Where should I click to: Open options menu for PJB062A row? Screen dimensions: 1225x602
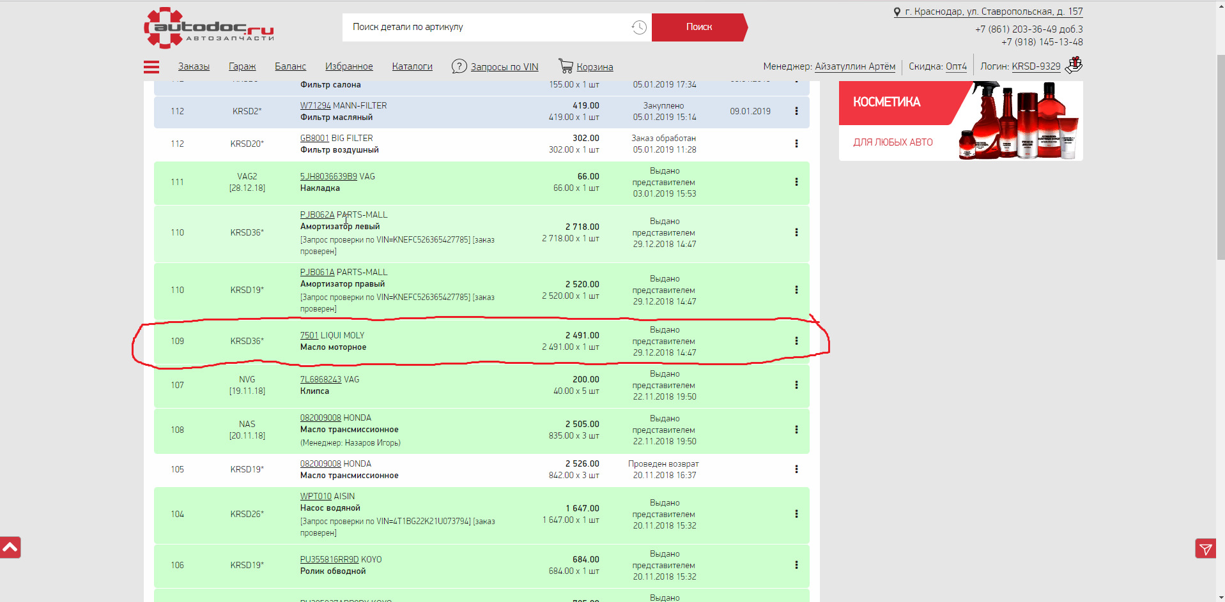click(796, 232)
